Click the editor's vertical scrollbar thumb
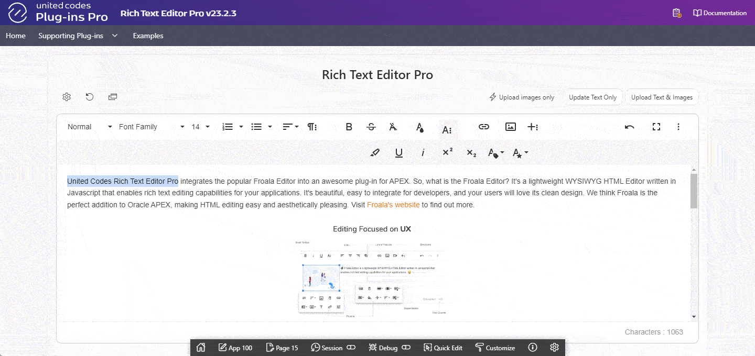Screen dimensions: 755x356 click(694, 191)
